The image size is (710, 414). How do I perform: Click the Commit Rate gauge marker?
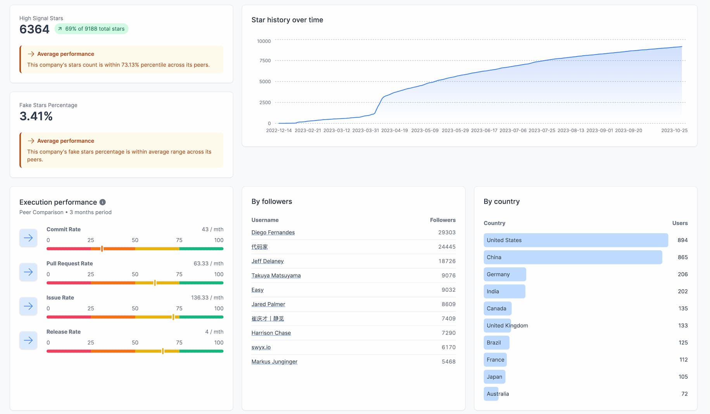pos(102,248)
